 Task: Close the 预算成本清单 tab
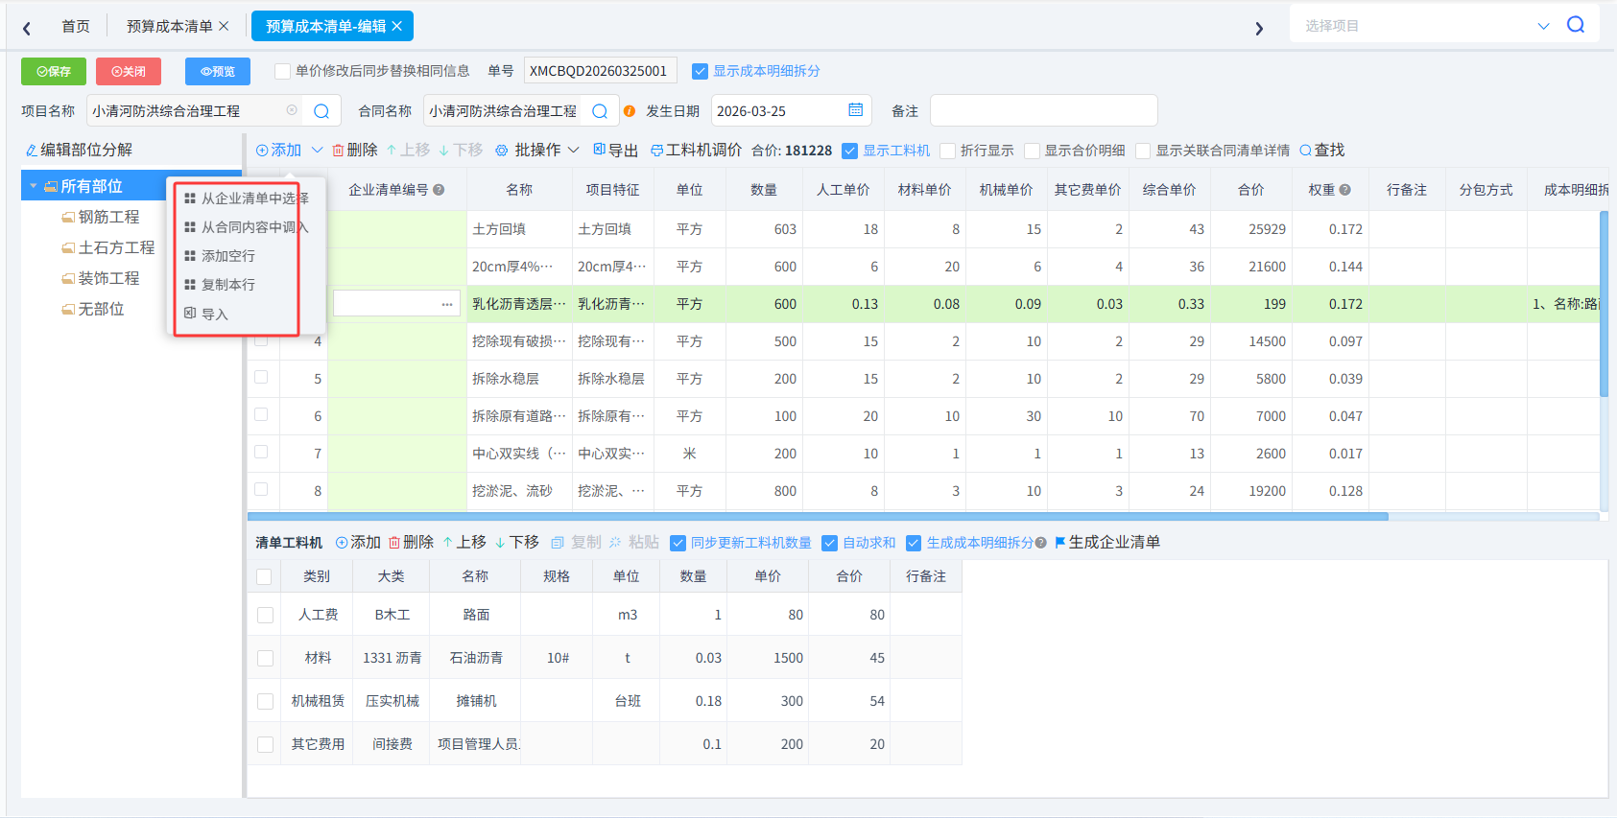pos(224,26)
